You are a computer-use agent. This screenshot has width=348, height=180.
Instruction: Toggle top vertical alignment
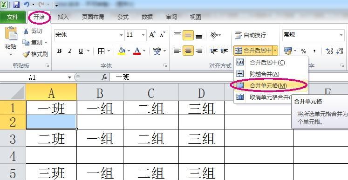point(177,35)
